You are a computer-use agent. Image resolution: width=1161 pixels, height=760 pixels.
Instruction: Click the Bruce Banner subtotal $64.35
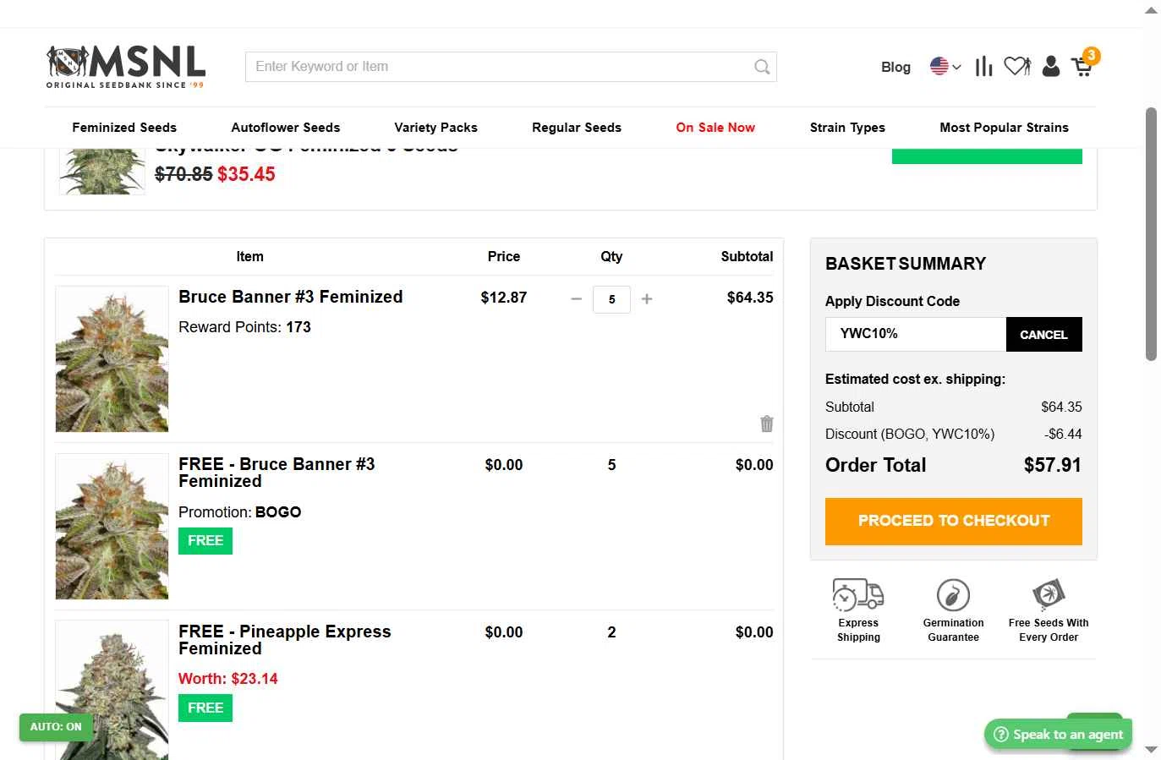pyautogui.click(x=750, y=298)
